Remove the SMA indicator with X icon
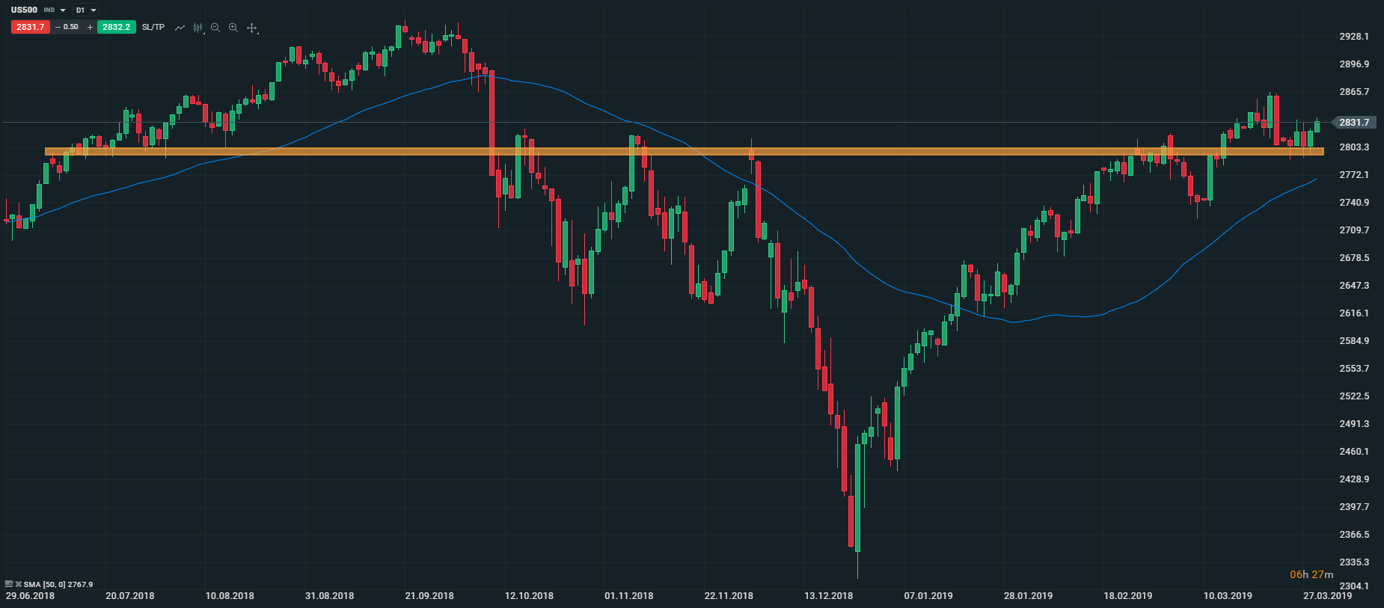Viewport: 1384px width, 608px height. (18, 584)
